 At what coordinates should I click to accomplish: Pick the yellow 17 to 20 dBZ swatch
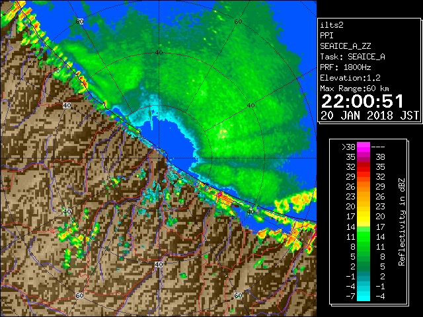click(x=364, y=217)
